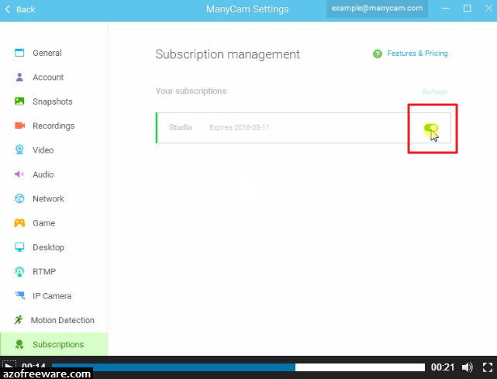Open Audio settings tab

53,174
